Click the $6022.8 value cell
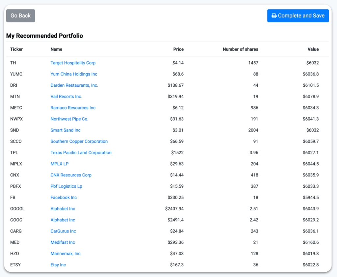This screenshot has height=277, width=337. coord(311,265)
